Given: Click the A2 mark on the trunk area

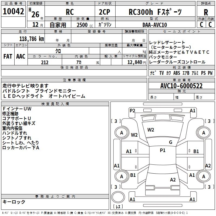Looking at the screenshot, I should [173, 180].
